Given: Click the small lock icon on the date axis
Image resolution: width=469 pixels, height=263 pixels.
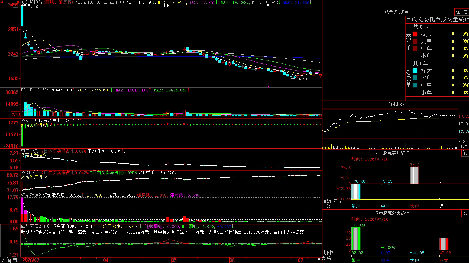Looking at the screenshot, I should click(x=319, y=259).
